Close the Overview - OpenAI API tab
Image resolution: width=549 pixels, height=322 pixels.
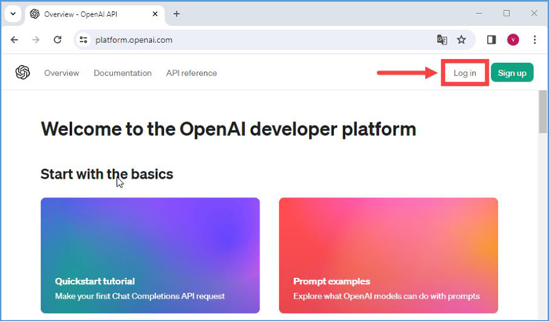pyautogui.click(x=155, y=14)
